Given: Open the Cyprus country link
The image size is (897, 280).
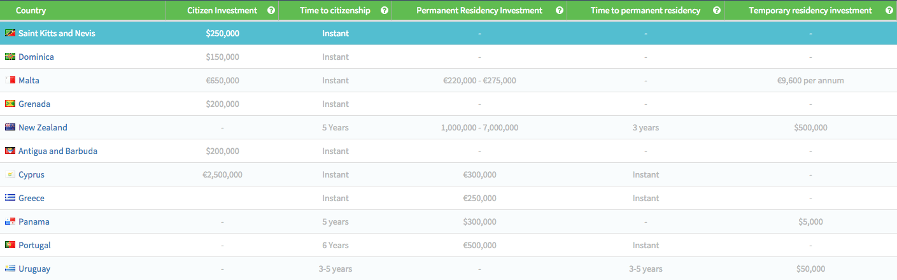Looking at the screenshot, I should (x=31, y=174).
